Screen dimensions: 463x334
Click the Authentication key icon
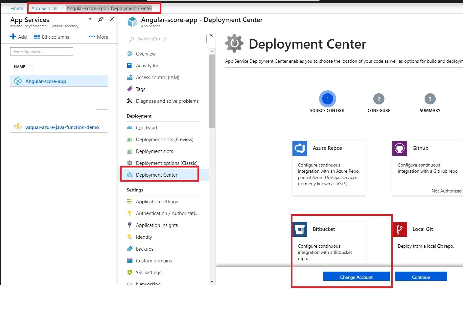tap(129, 213)
